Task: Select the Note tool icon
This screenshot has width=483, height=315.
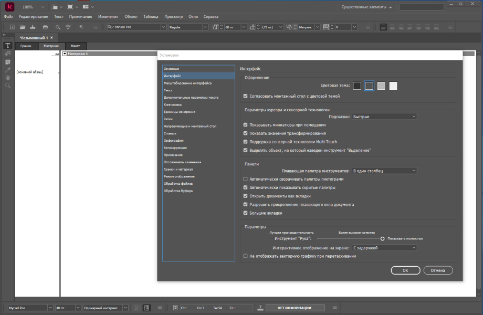Action: click(8, 62)
